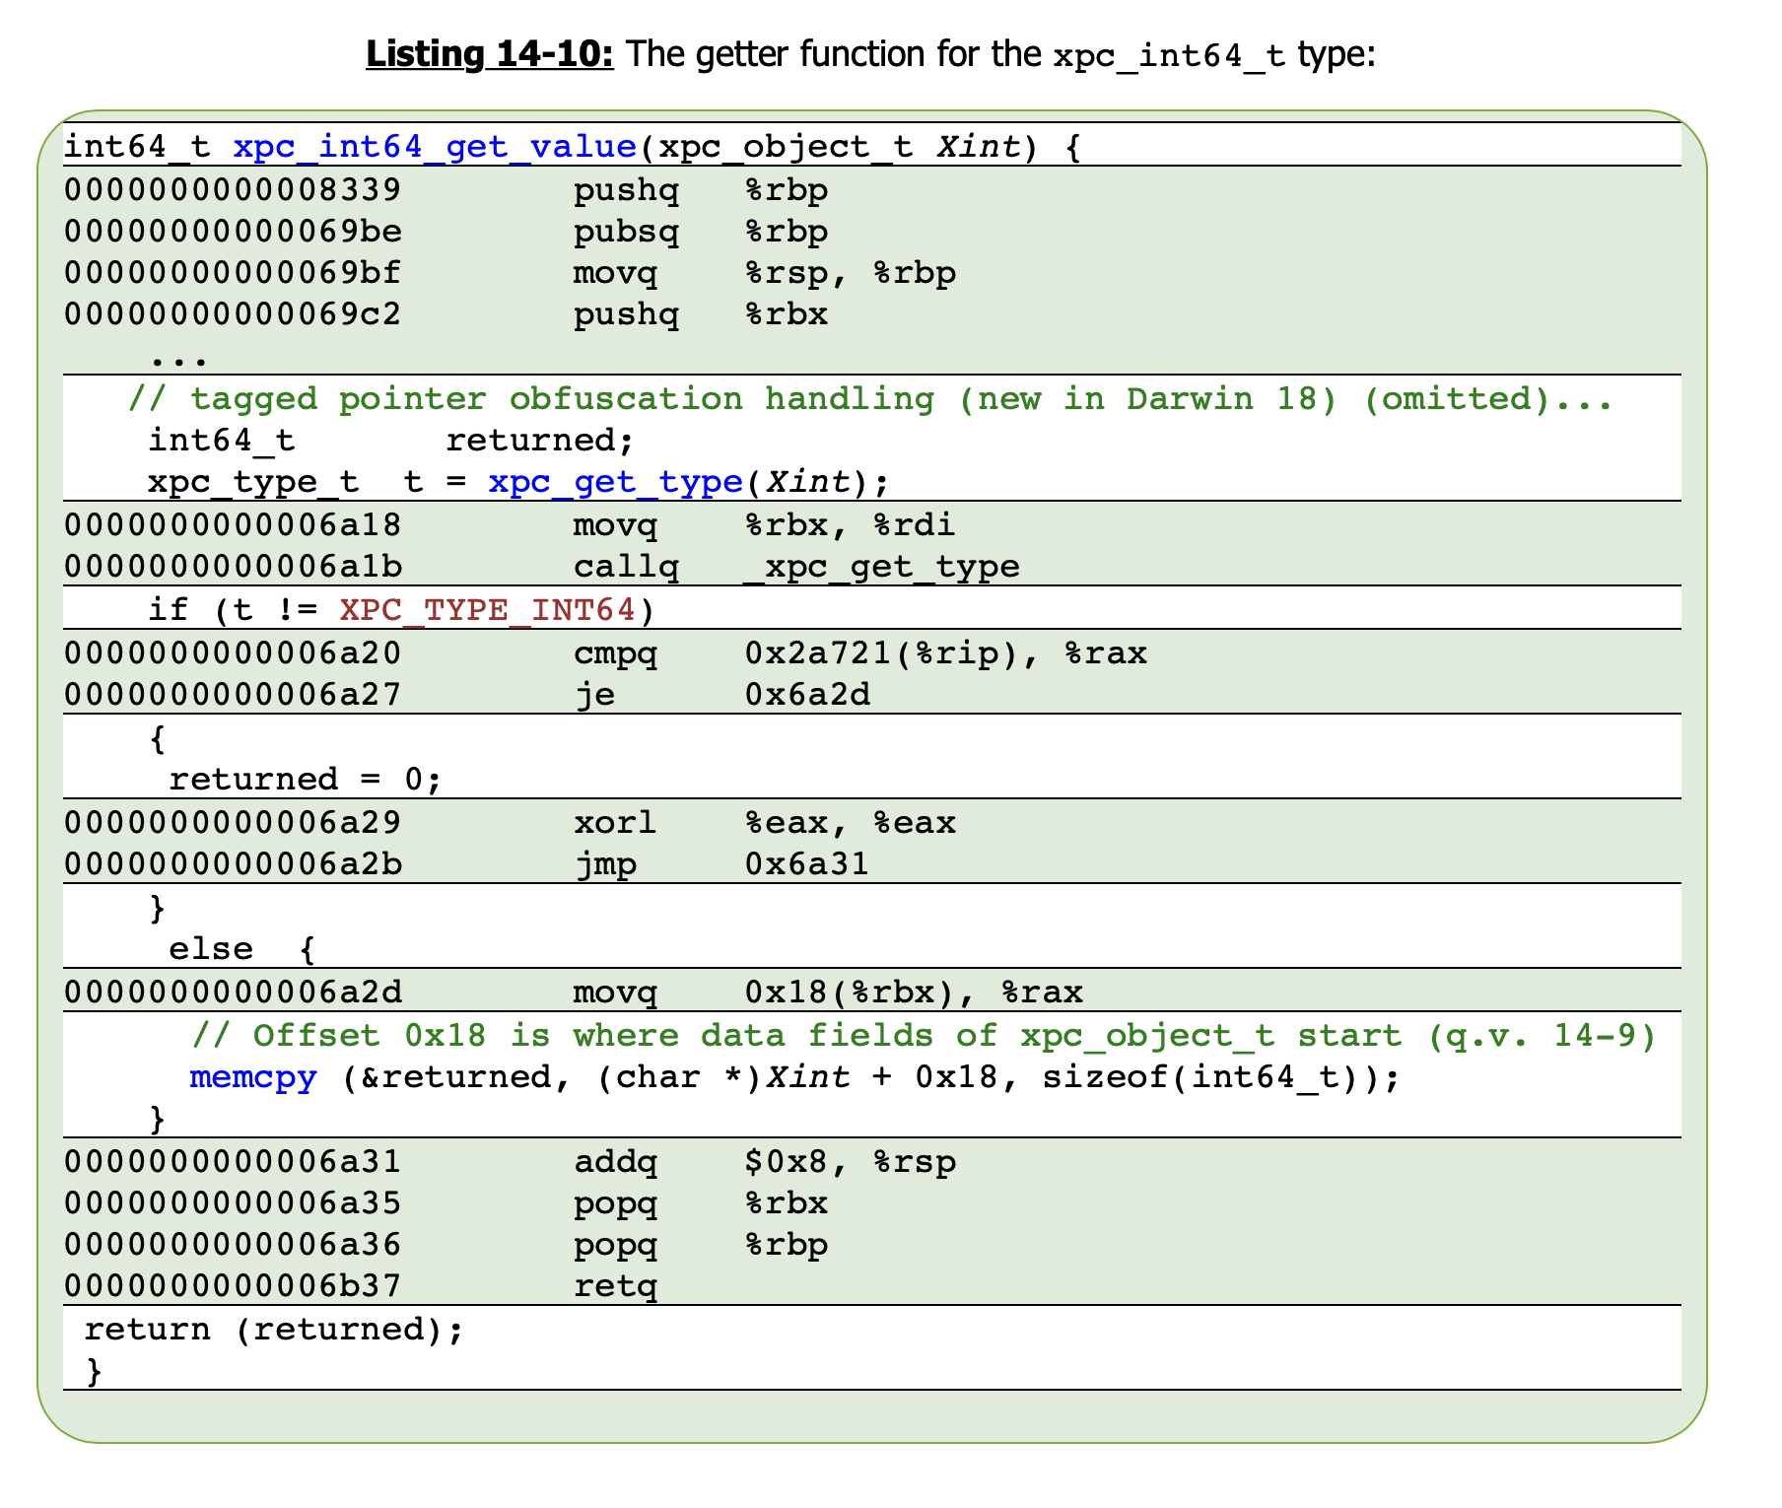Click the 'pubsq' instruction at 69be
The width and height of the screenshot is (1782, 1508).
[x=627, y=232]
